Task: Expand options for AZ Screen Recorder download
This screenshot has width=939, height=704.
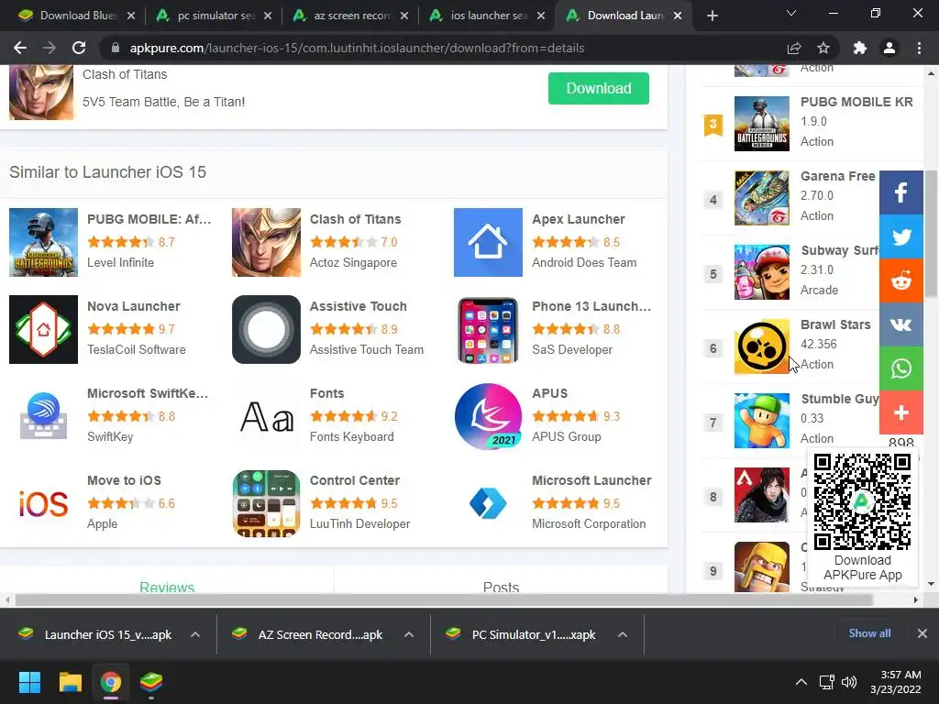Action: click(x=409, y=634)
